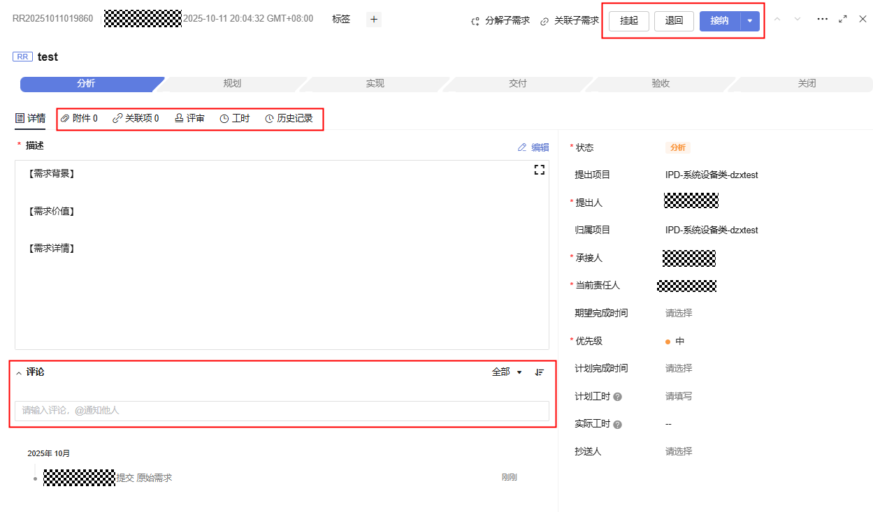Screen dimensions: 873x512
Task: Click the 编辑 description link
Action: [x=540, y=147]
